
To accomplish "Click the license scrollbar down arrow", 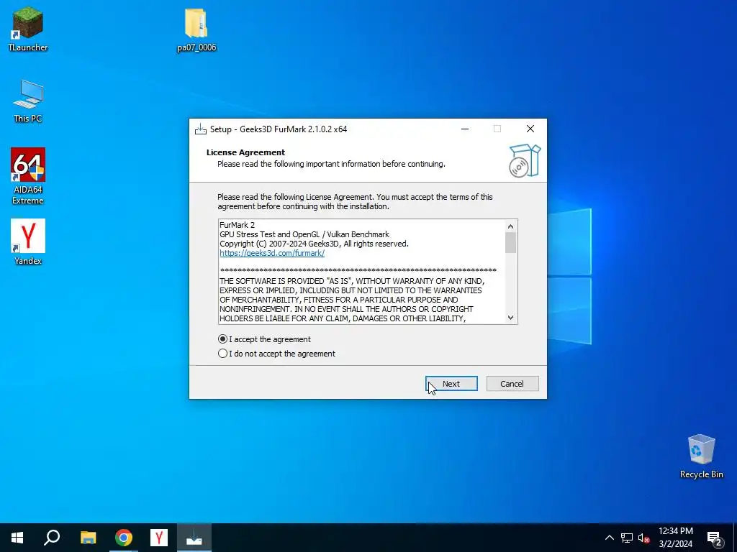I will click(510, 318).
